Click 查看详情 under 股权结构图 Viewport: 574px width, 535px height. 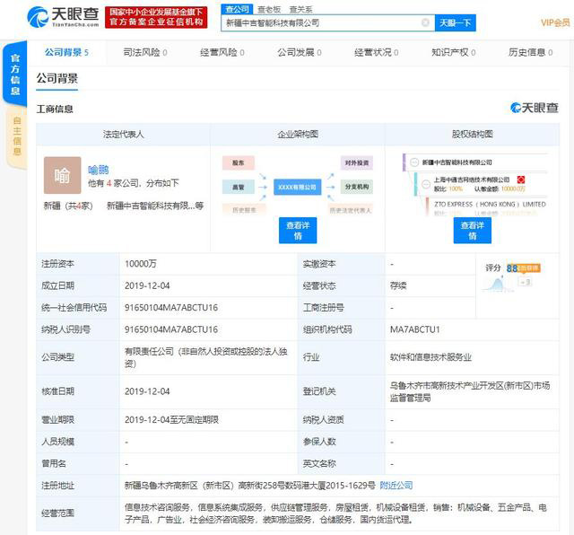click(473, 230)
